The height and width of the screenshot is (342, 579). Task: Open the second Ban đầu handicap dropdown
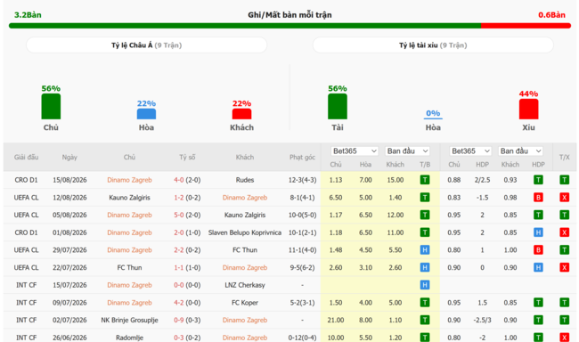point(521,151)
